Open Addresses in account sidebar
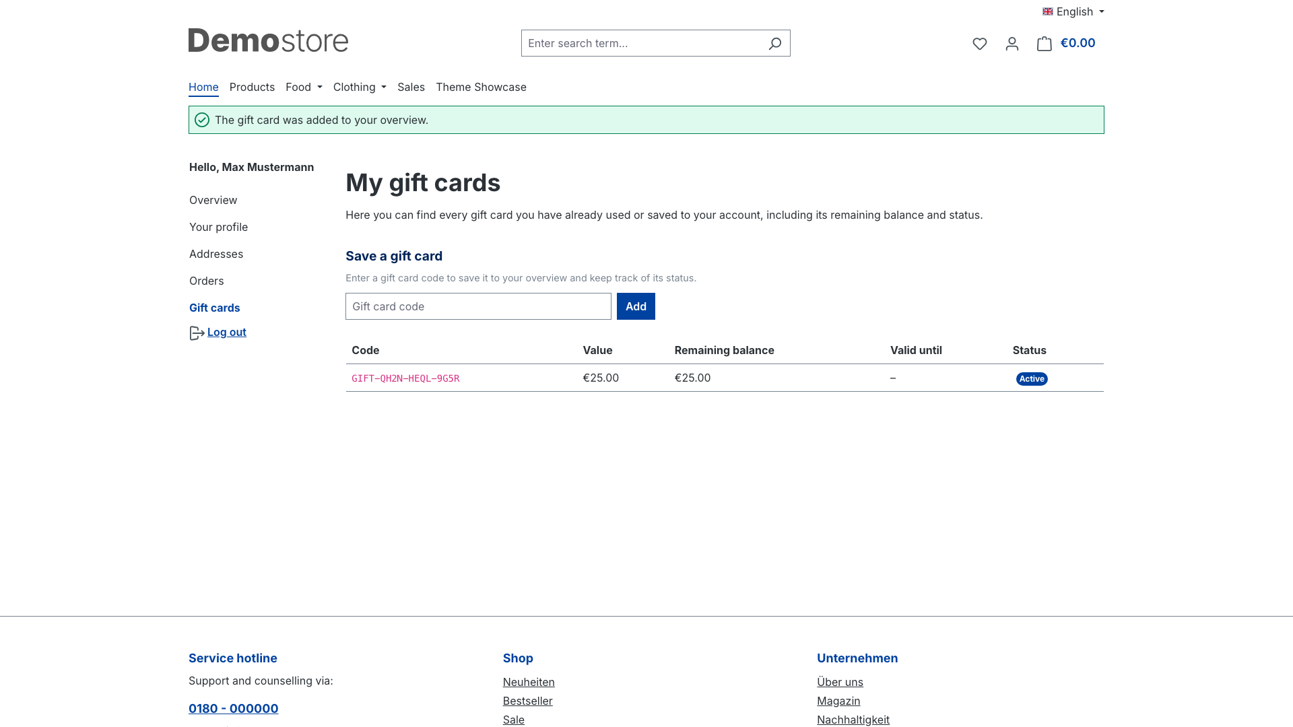 (216, 254)
